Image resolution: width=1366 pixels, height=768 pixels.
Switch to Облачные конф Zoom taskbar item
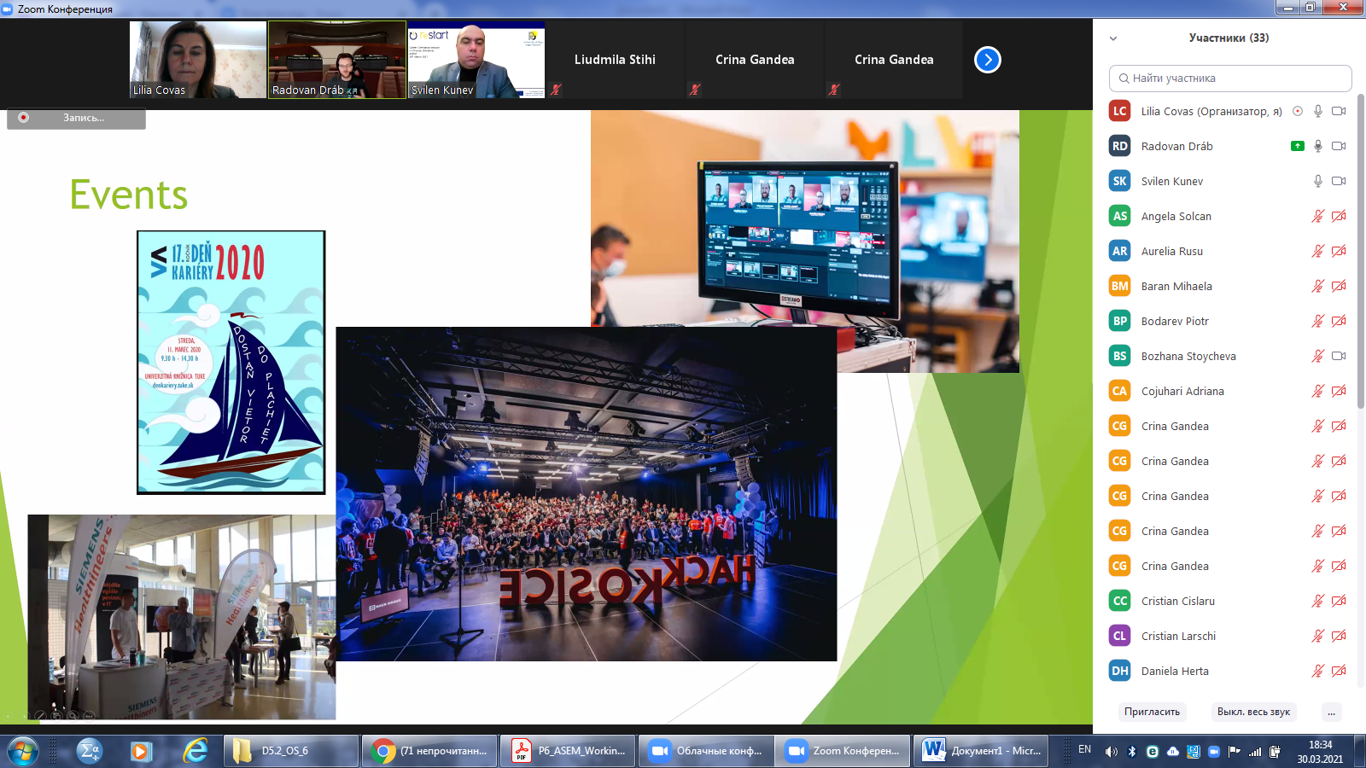click(x=706, y=751)
